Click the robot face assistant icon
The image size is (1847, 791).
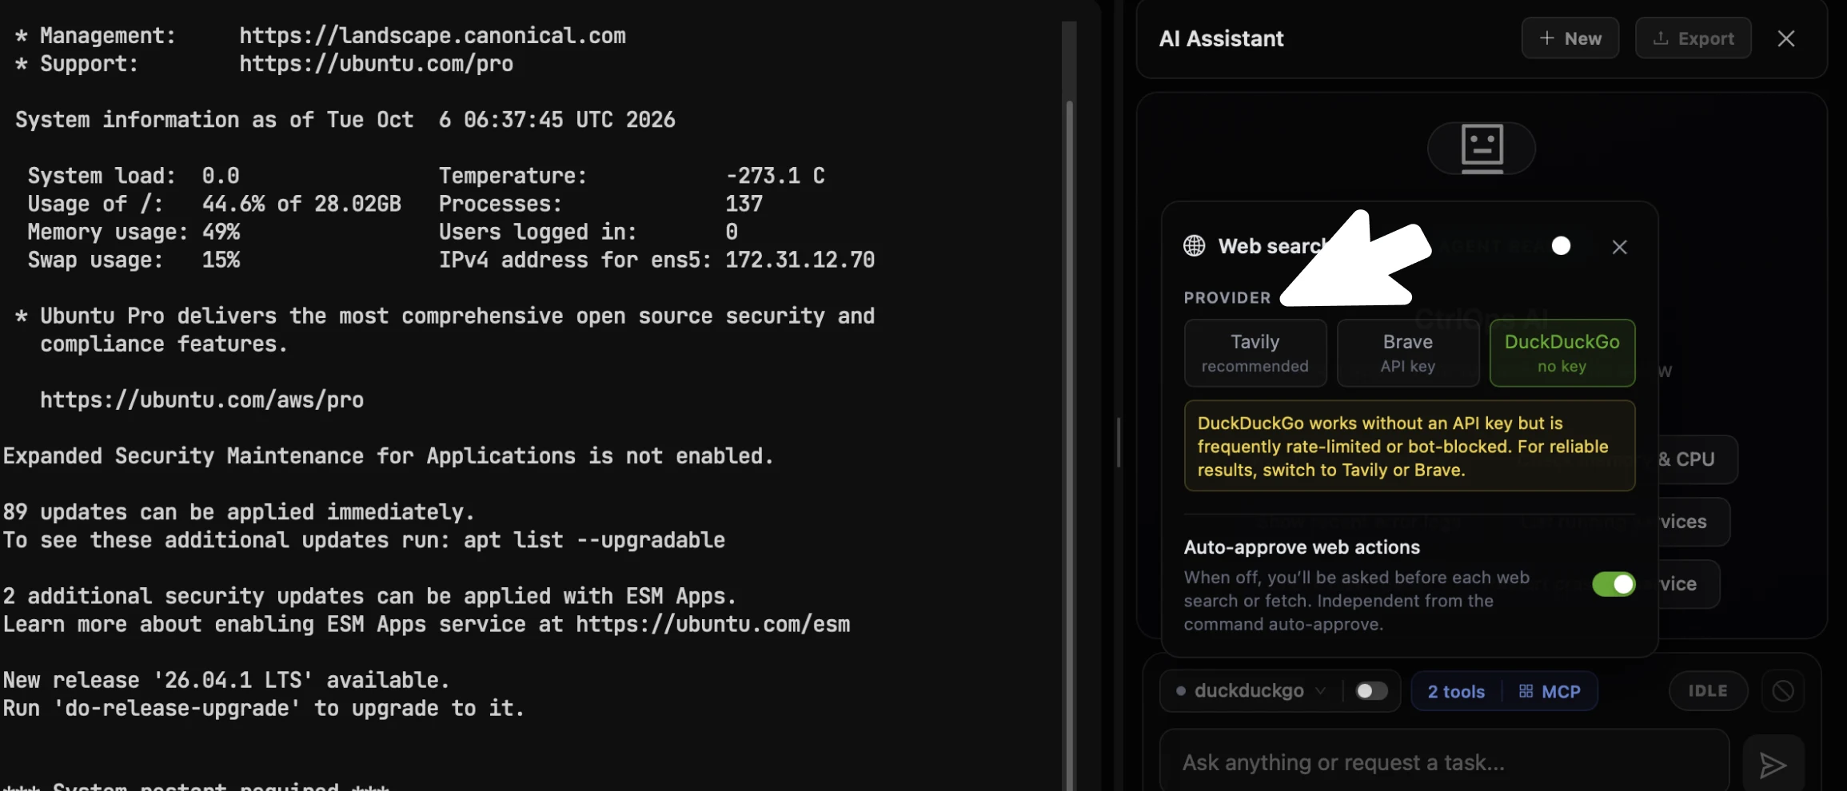[1482, 148]
